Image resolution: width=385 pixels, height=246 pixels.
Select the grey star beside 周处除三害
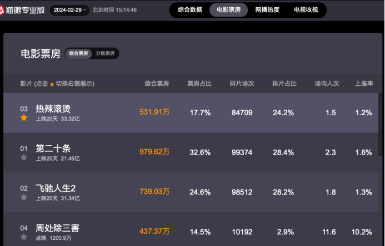point(24,237)
